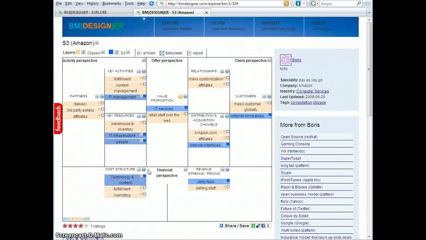The height and width of the screenshot is (240, 426).
Task: Open the Open Source (redhat) model
Action: (299, 137)
